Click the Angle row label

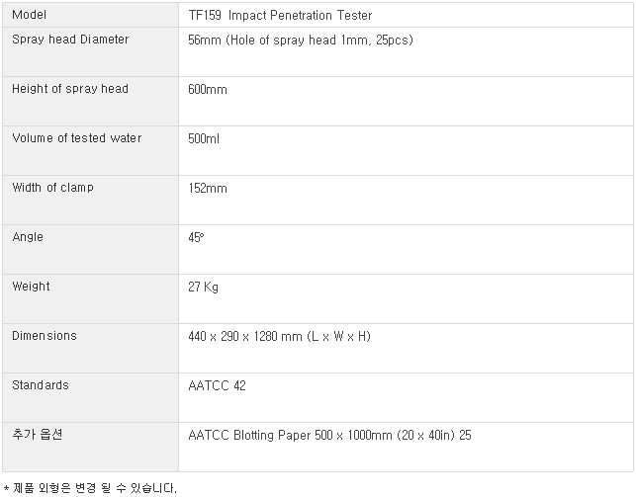tap(28, 237)
